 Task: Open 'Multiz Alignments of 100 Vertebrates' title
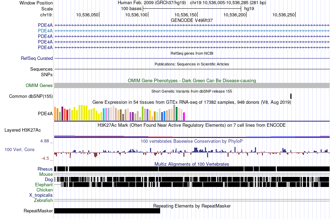tap(192, 164)
